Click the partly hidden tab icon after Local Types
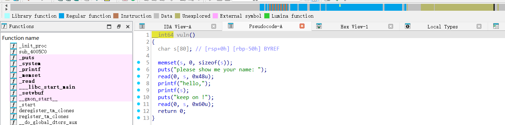 pyautogui.click(x=496, y=26)
